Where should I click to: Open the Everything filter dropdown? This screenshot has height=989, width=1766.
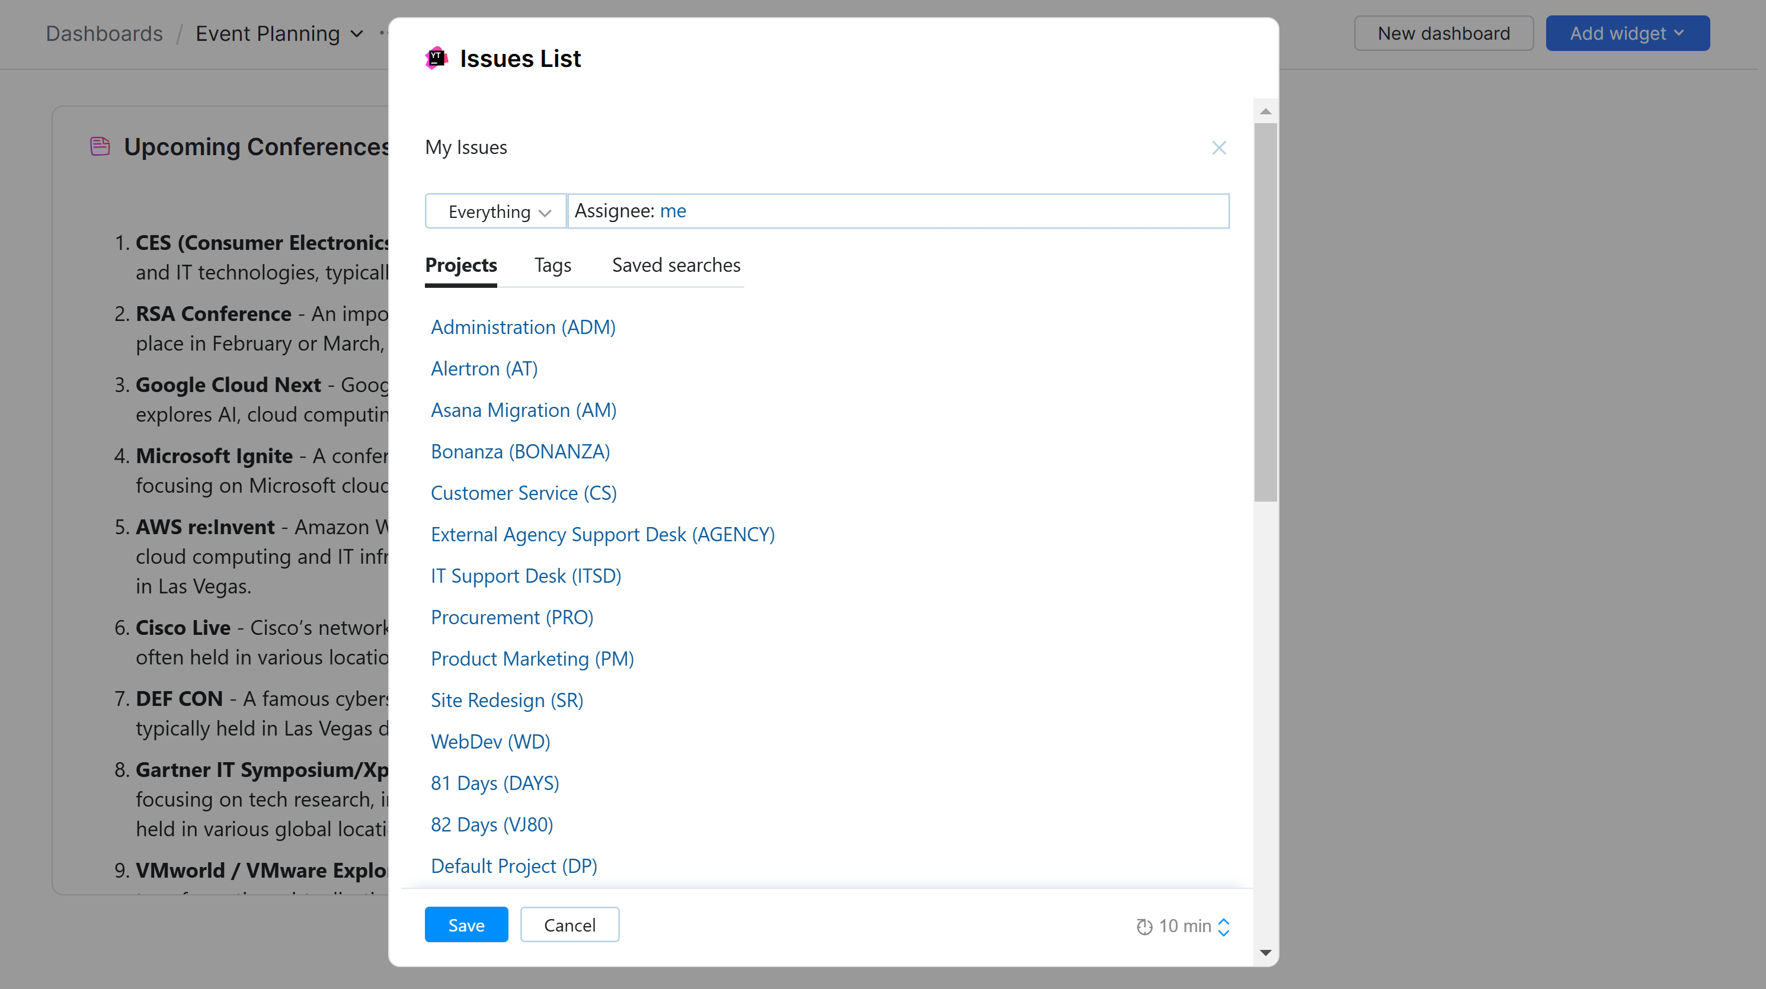tap(495, 211)
